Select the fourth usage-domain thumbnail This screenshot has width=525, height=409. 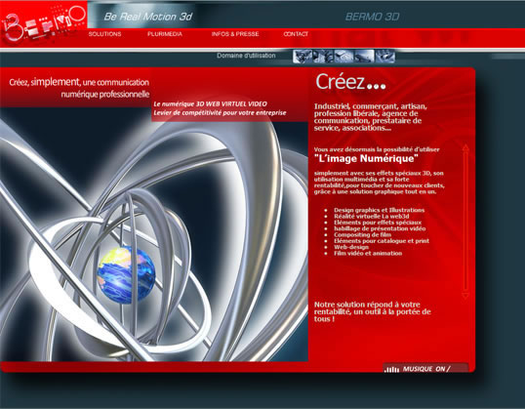[364, 57]
